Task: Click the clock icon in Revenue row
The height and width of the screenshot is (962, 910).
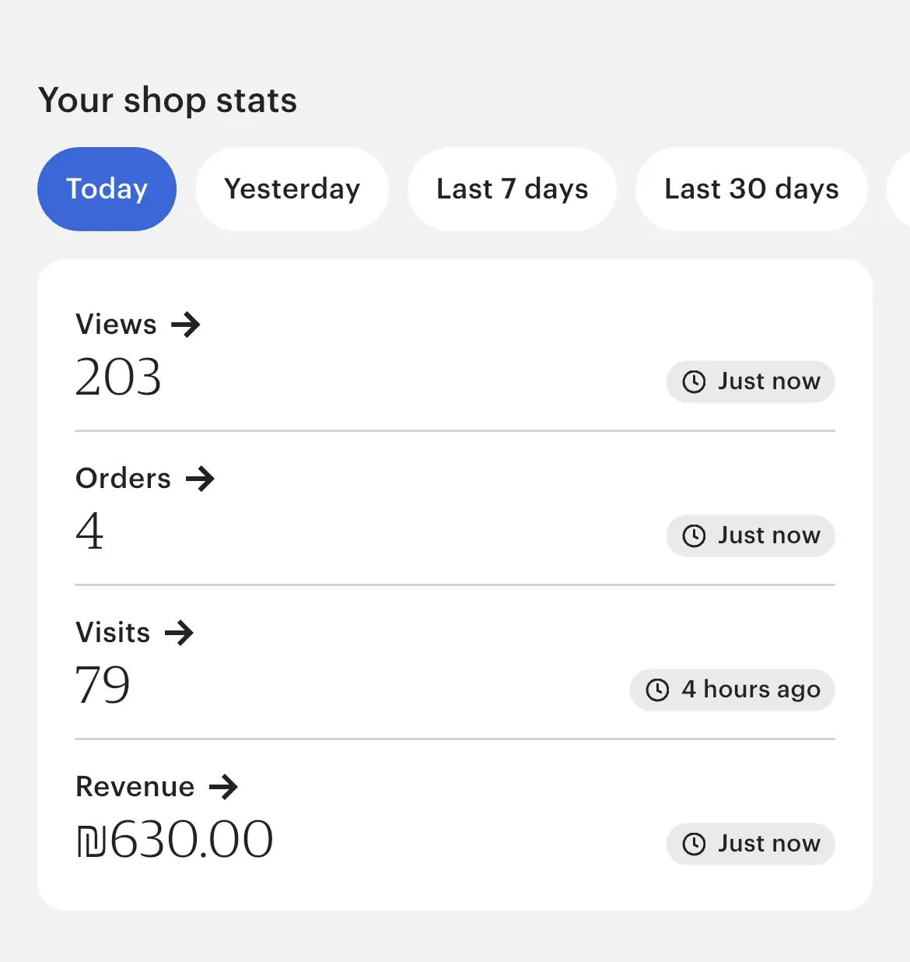Action: (694, 844)
